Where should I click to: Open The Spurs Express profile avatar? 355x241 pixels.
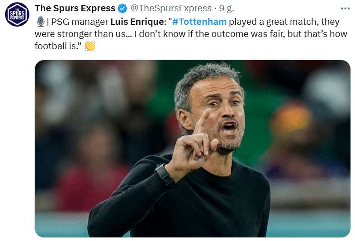tap(17, 14)
